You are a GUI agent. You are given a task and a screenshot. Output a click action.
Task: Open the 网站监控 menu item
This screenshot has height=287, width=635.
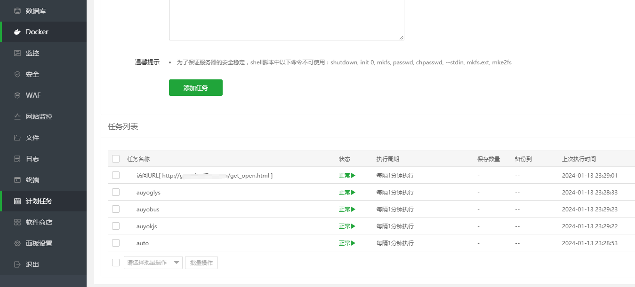39,116
